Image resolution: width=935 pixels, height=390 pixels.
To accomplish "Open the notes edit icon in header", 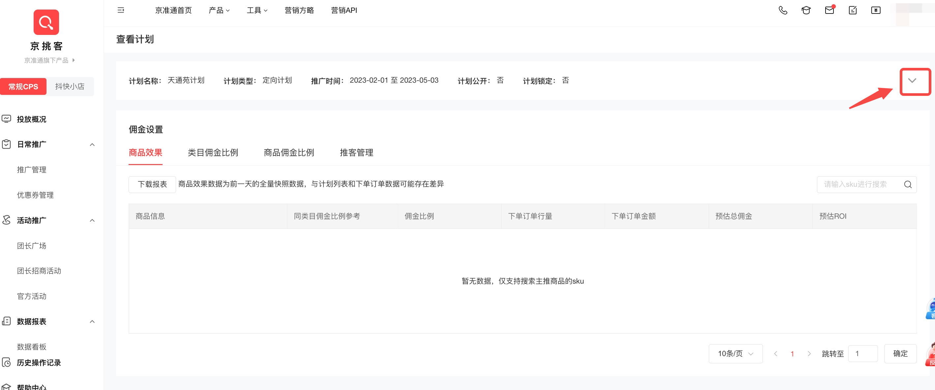I will pyautogui.click(x=853, y=10).
